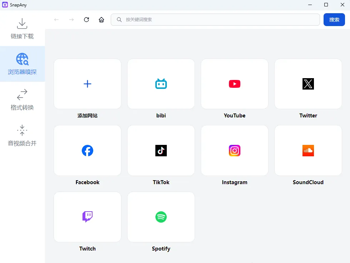Select the 浏览器嗅探 browser sniffing tab
This screenshot has width=350, height=263.
(22, 64)
